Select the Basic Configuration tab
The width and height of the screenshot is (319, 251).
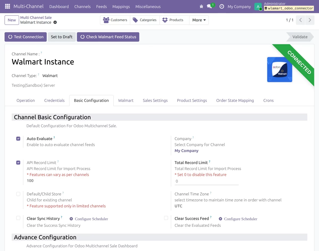point(91,100)
